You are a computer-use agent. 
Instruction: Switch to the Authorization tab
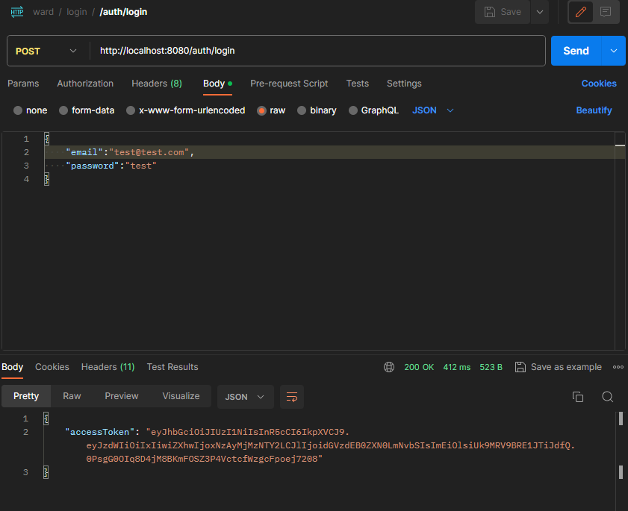tap(85, 84)
